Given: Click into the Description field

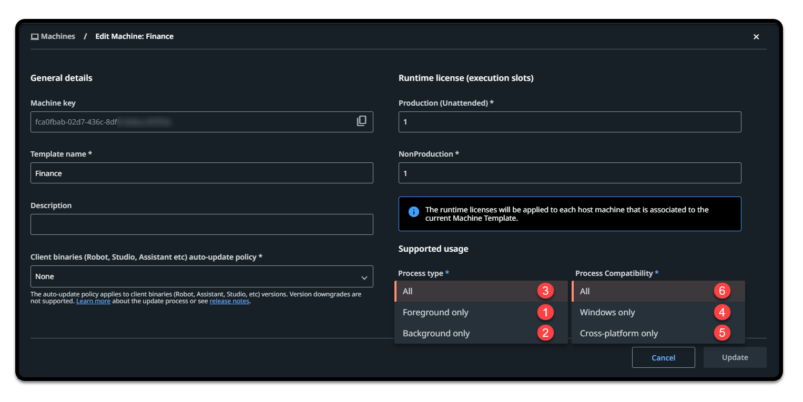Looking at the screenshot, I should click(x=202, y=224).
